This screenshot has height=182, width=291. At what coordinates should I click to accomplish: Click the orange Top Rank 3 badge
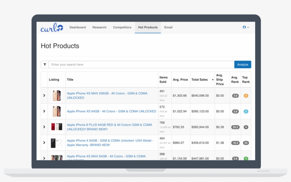[246, 96]
